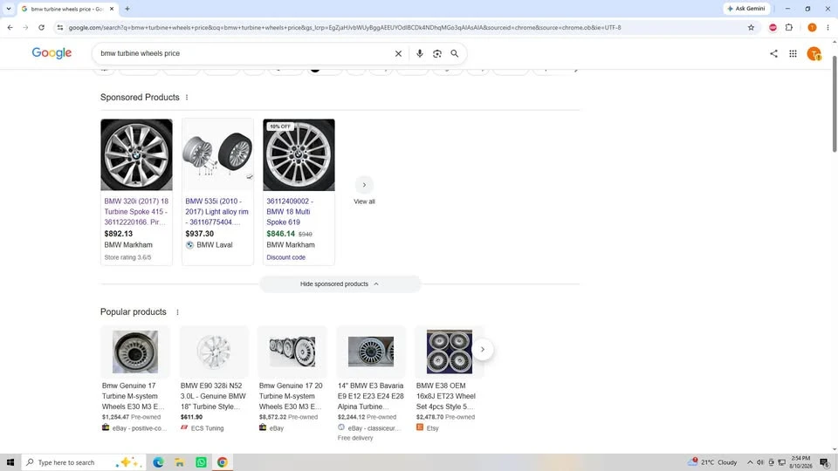Open Sponsored Products more options menu
This screenshot has height=471, width=838.
click(x=187, y=97)
